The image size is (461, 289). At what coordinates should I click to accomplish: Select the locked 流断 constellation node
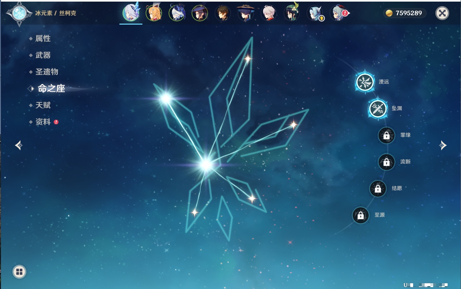pos(386,162)
